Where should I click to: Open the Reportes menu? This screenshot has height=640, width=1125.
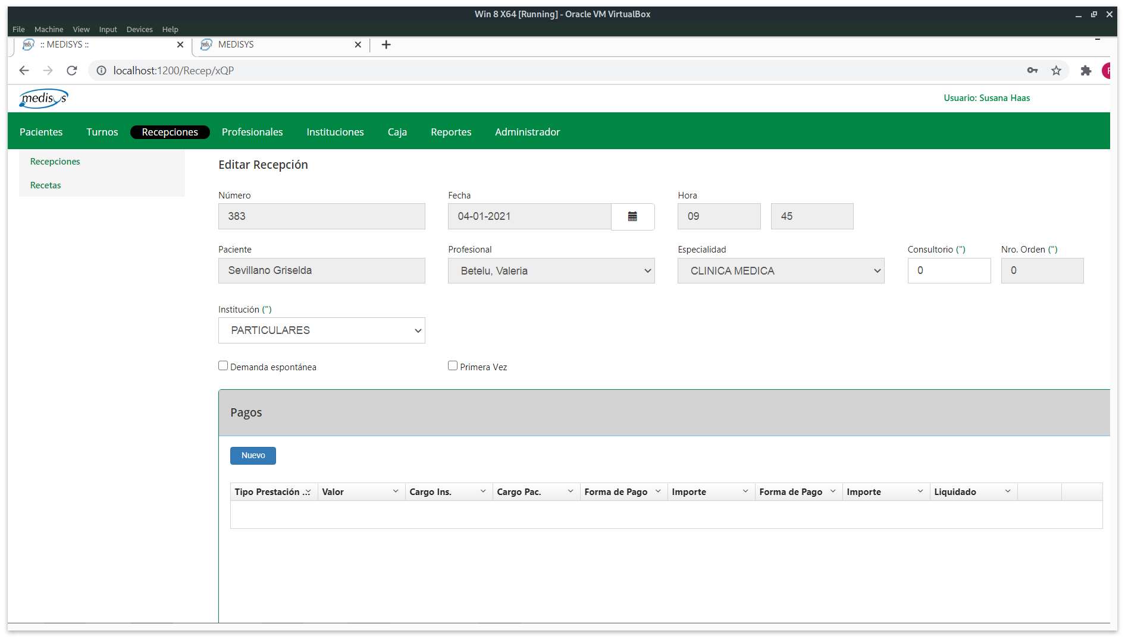pos(451,132)
